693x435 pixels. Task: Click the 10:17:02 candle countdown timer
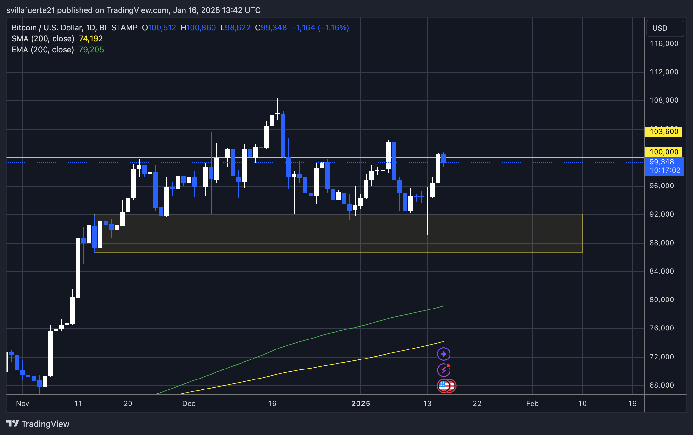664,171
